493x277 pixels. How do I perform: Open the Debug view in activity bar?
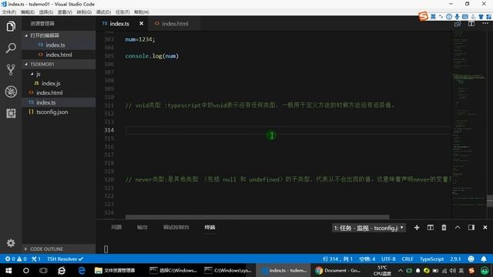point(11,92)
